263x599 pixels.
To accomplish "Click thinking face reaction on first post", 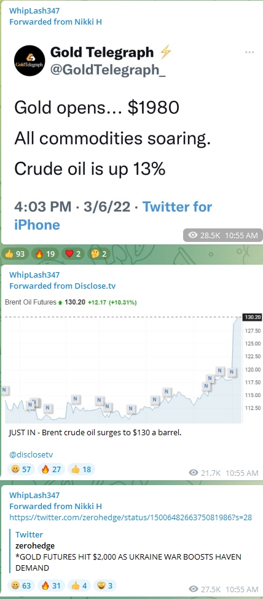I will (99, 254).
